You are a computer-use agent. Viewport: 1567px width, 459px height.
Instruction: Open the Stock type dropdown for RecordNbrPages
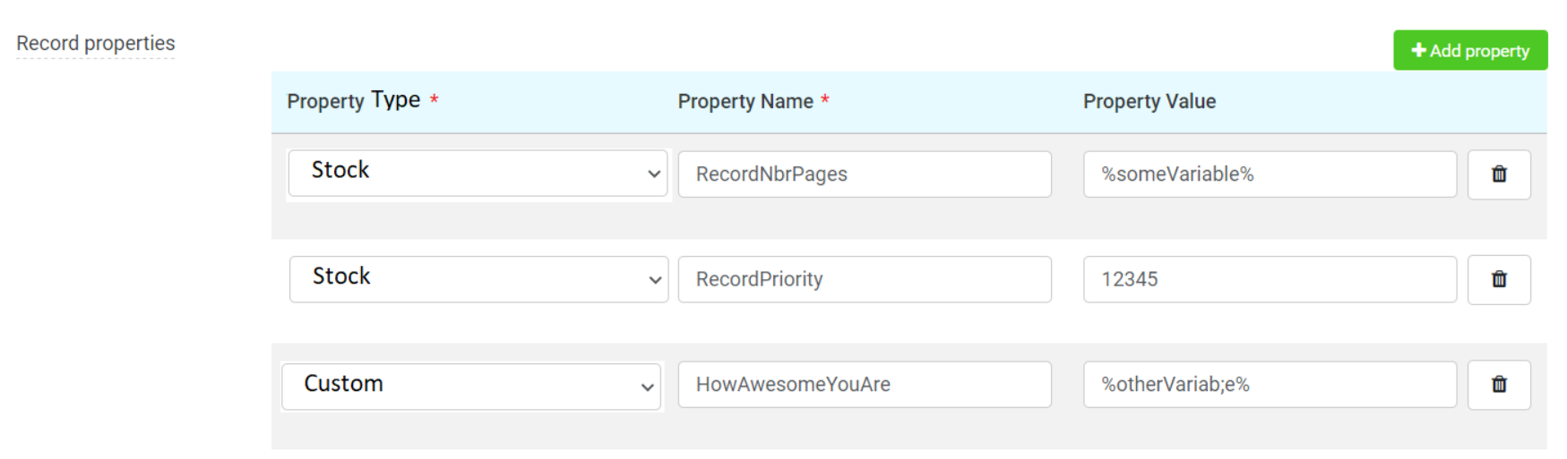coord(478,174)
